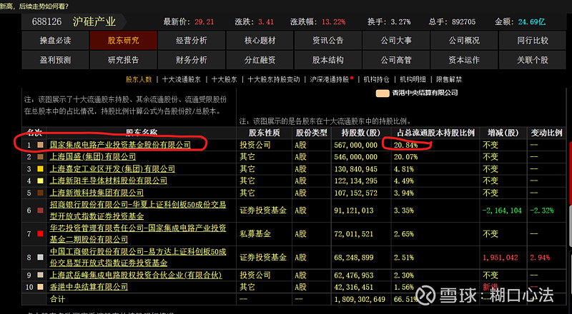Open 招商银行华夏上证科创板50 fund link
Image resolution: width=572 pixels, height=314 pixels.
138,211
